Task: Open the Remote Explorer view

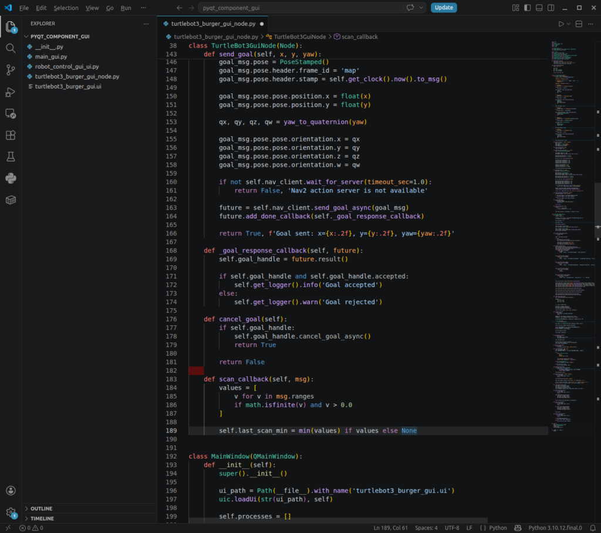Action: [x=11, y=113]
